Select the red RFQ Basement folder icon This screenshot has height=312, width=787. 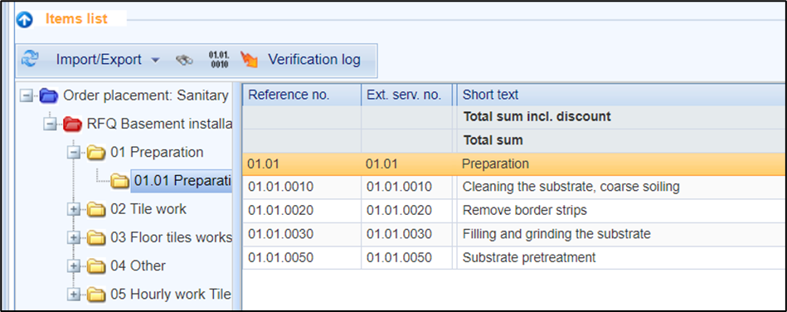(x=72, y=124)
